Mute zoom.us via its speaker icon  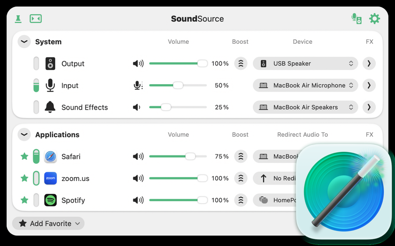[138, 178]
